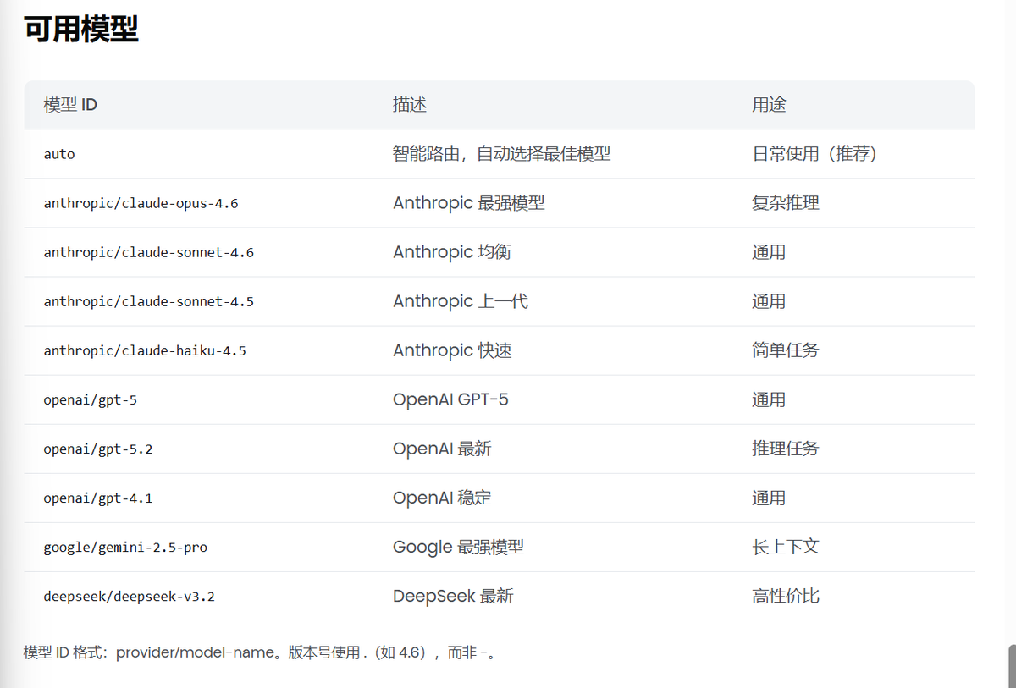
Task: Click the page vertical scrollbar thumb
Action: [1011, 666]
